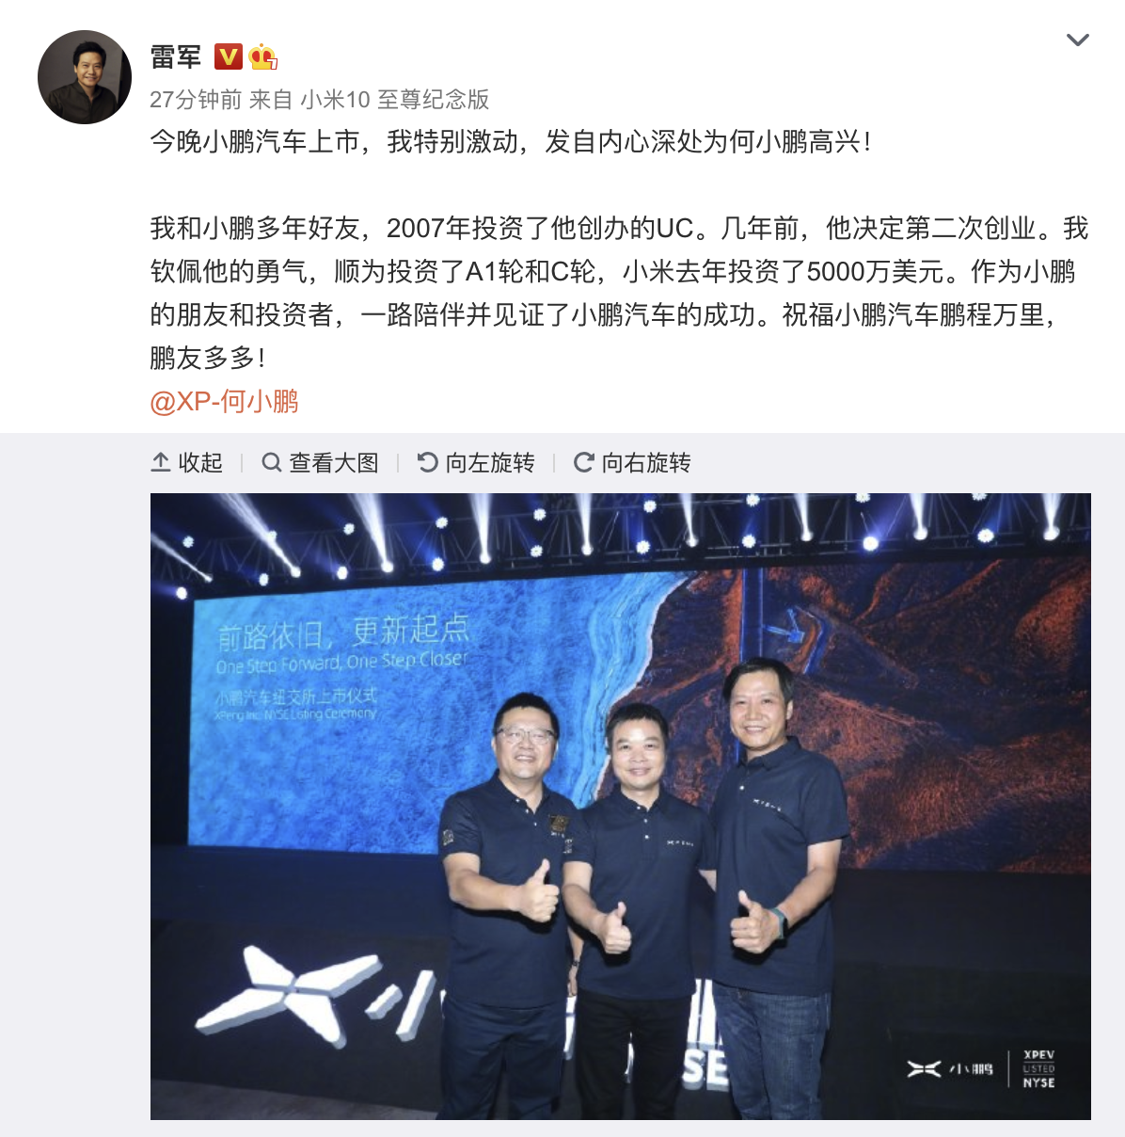This screenshot has height=1137, width=1125.
Task: Open the 27分钟前 timestamp link
Action: click(x=196, y=100)
